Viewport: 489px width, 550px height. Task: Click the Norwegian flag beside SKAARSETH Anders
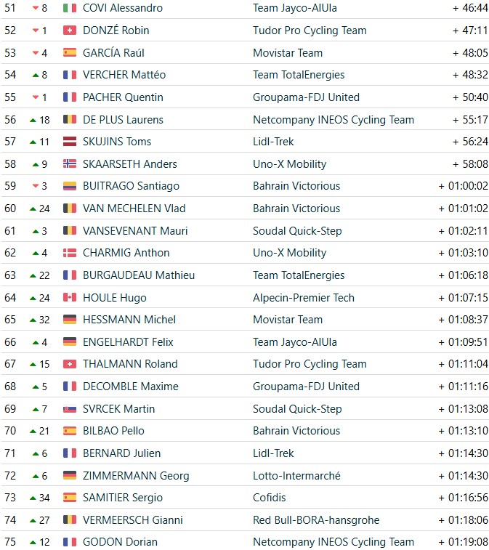tap(70, 163)
